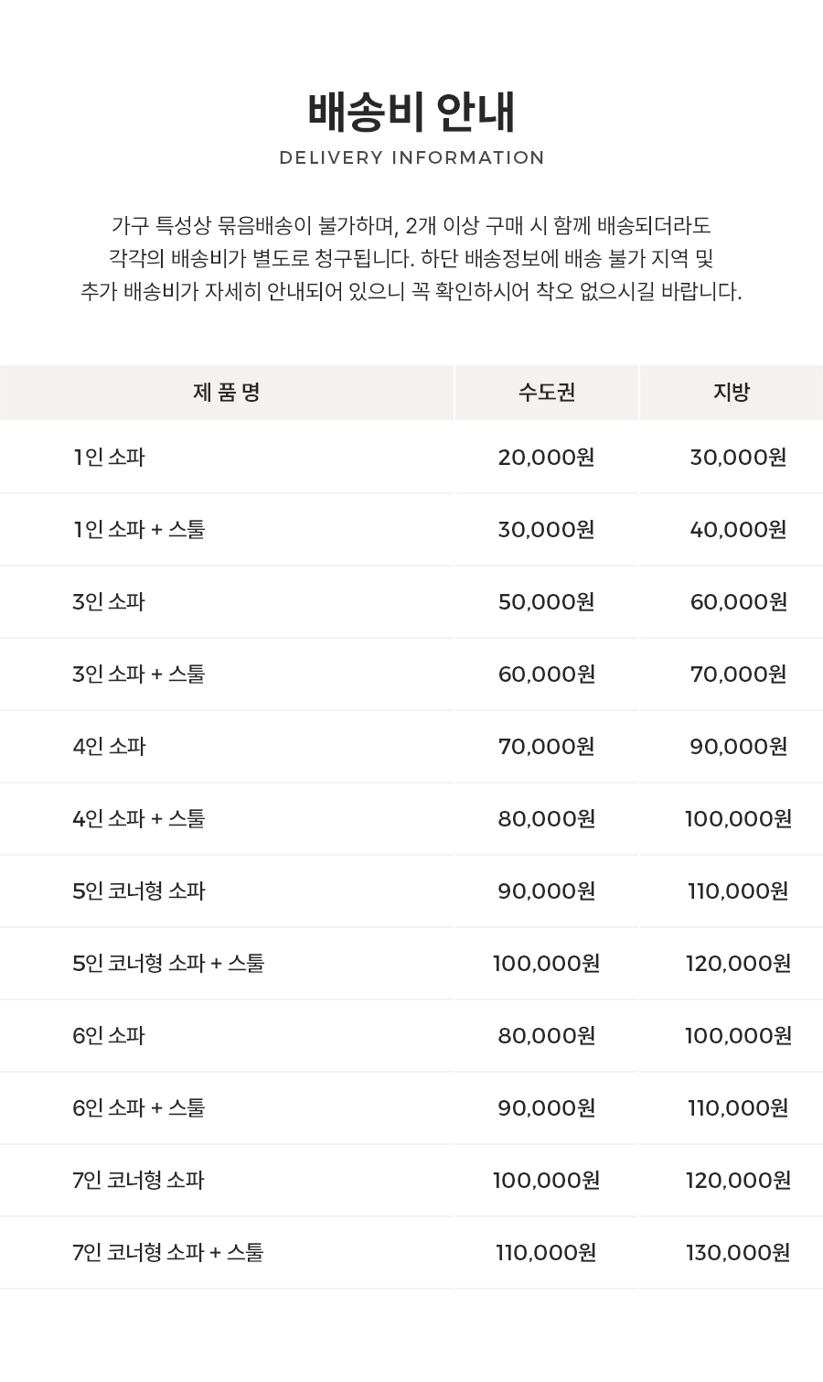This screenshot has width=823, height=1382.
Task: Click the 5인 코너형 소파 product name
Action: [139, 891]
